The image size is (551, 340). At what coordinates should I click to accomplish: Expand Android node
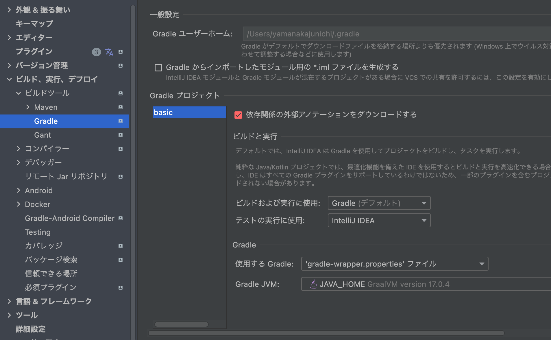(19, 190)
